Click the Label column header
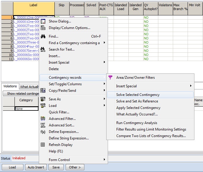The height and width of the screenshot is (172, 203). pyautogui.click(x=34, y=5)
